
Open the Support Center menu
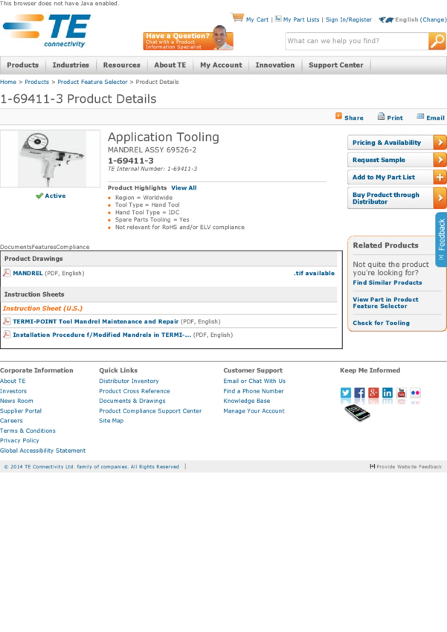click(x=335, y=65)
